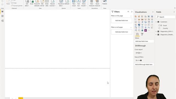Toggle Keep all filters switch
Screen dimensions: 176x99
click(140, 61)
